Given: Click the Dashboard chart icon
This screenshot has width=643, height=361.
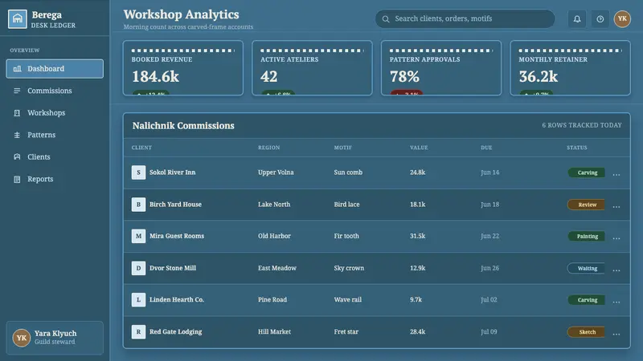Looking at the screenshot, I should coord(17,69).
